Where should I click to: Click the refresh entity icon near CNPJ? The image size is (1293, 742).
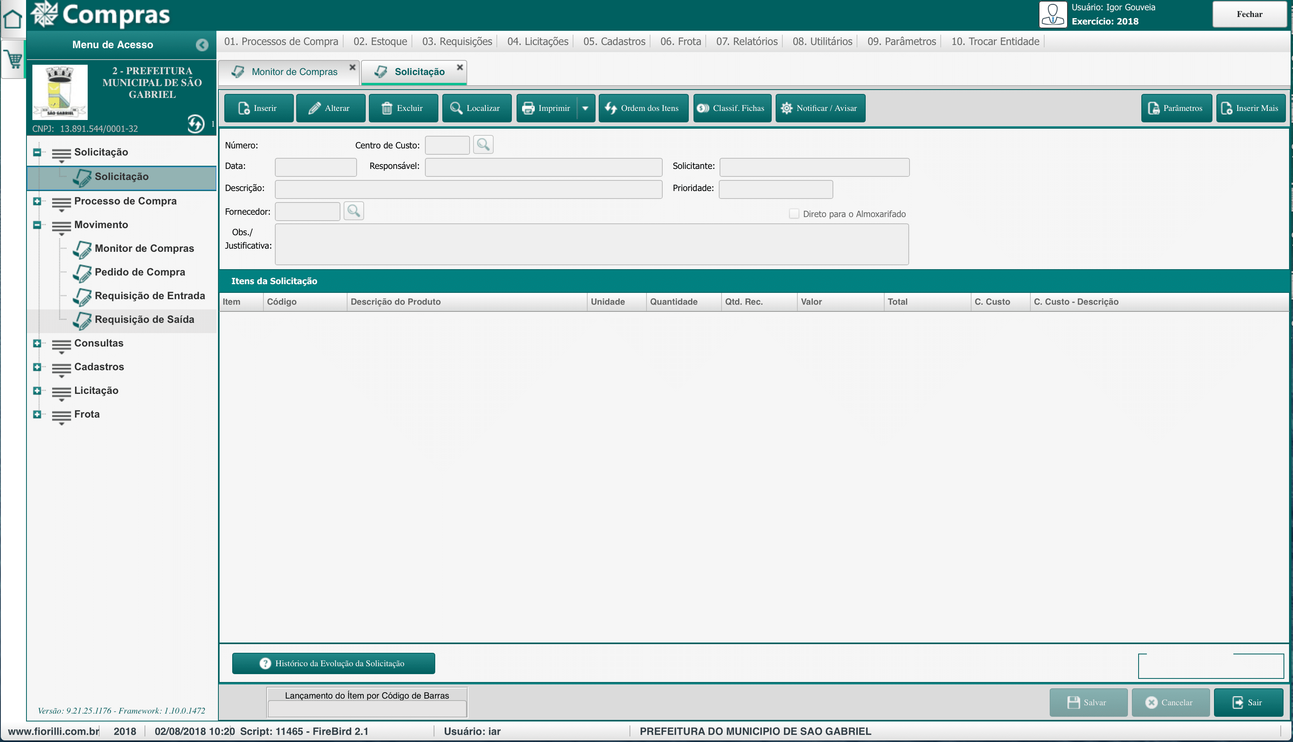pyautogui.click(x=195, y=124)
